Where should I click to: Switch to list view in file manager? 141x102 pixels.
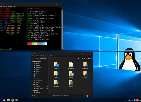point(89,59)
